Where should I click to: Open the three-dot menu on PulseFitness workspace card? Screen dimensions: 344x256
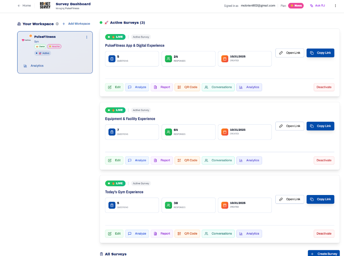(86, 37)
